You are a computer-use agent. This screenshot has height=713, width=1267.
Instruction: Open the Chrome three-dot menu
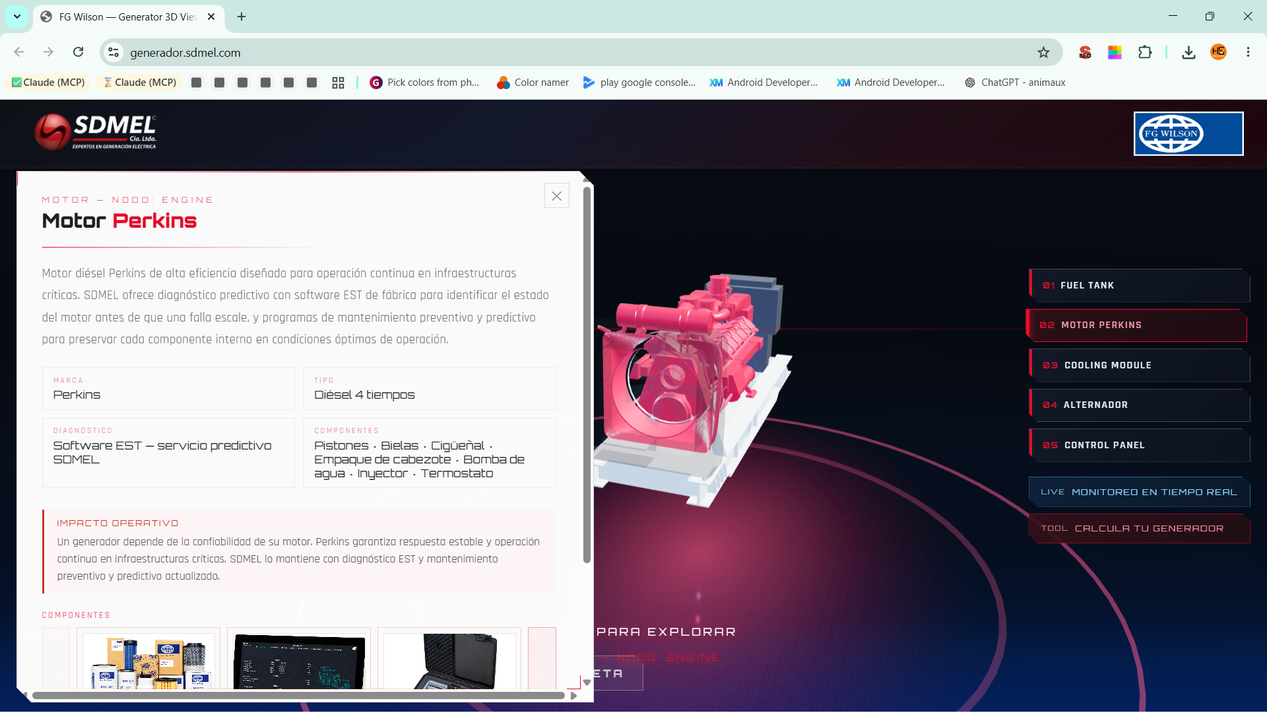click(1248, 52)
